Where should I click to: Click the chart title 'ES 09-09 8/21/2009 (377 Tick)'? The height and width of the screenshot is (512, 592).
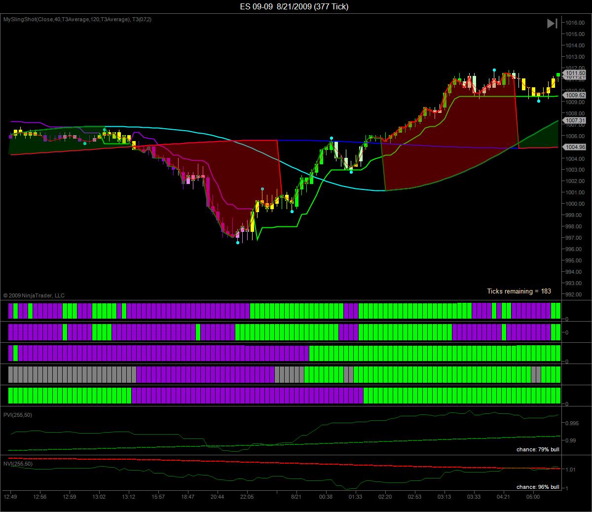tap(294, 6)
